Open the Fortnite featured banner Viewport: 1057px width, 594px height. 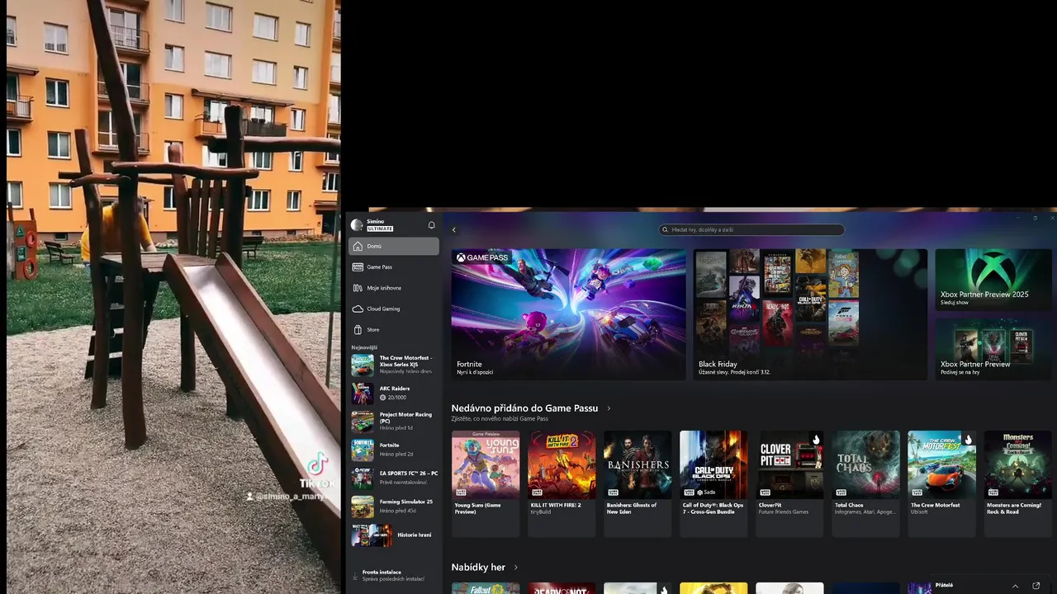click(568, 314)
